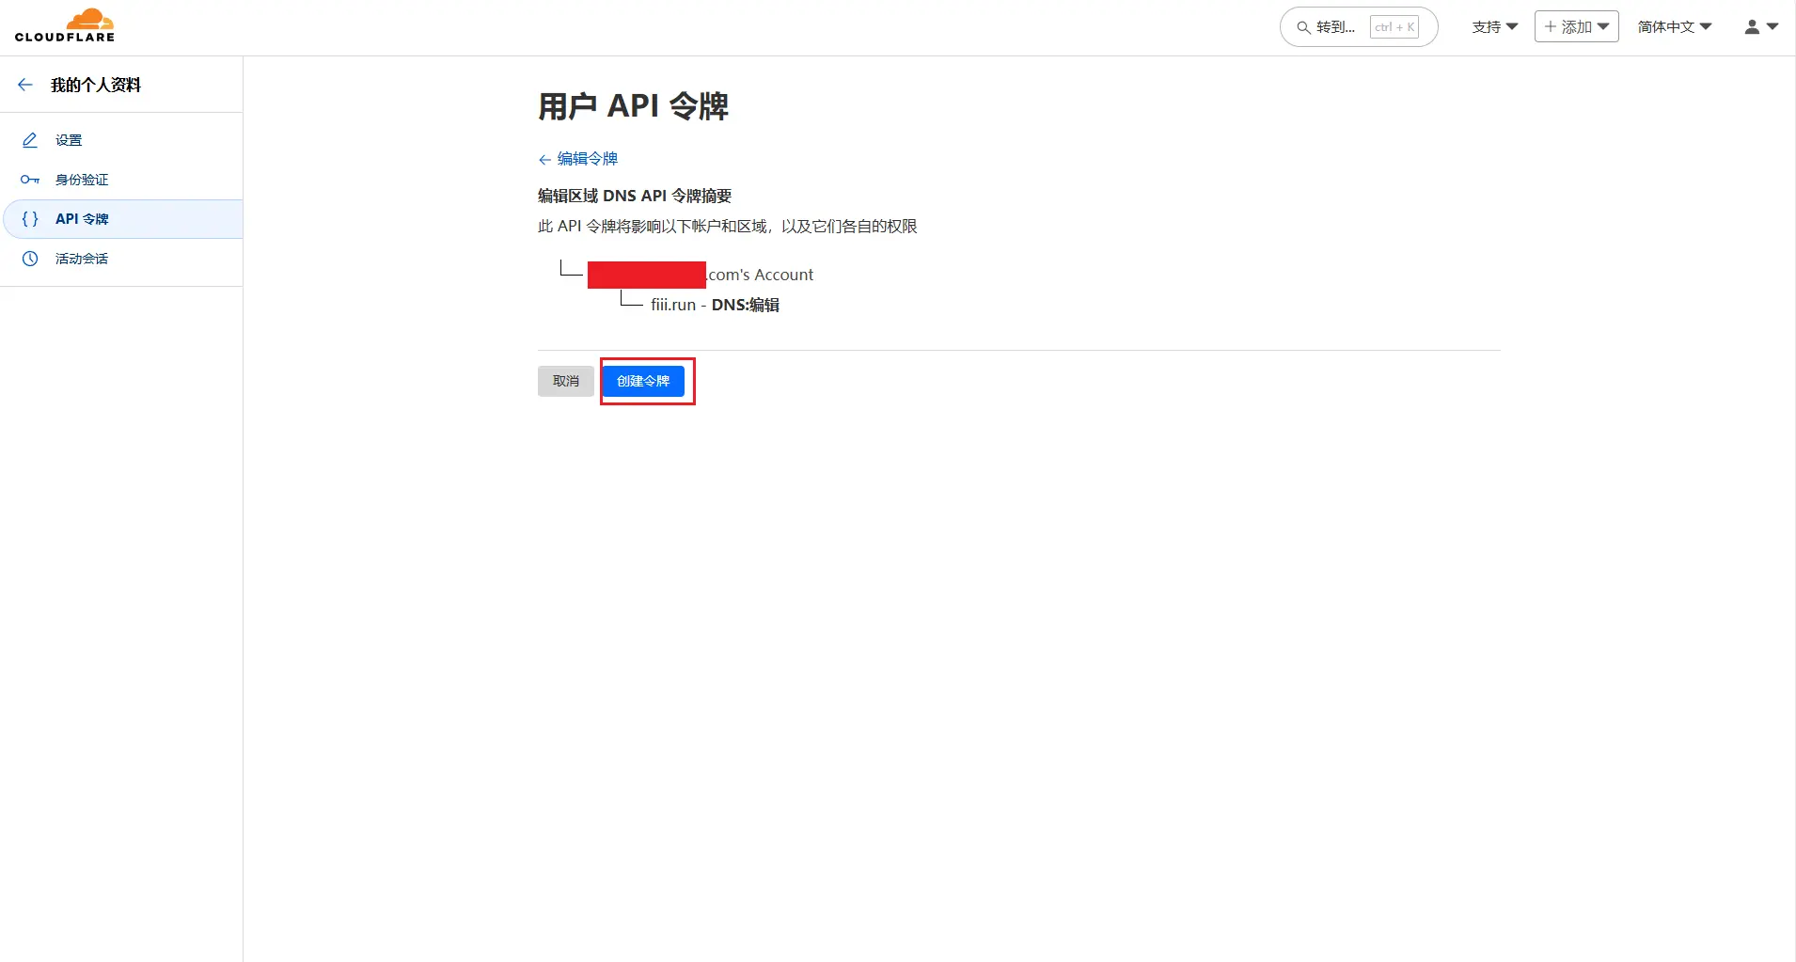Click the 编辑区域 DNS API 令牌摘要 subtitle
Screen dimensions: 1796x962
(635, 196)
